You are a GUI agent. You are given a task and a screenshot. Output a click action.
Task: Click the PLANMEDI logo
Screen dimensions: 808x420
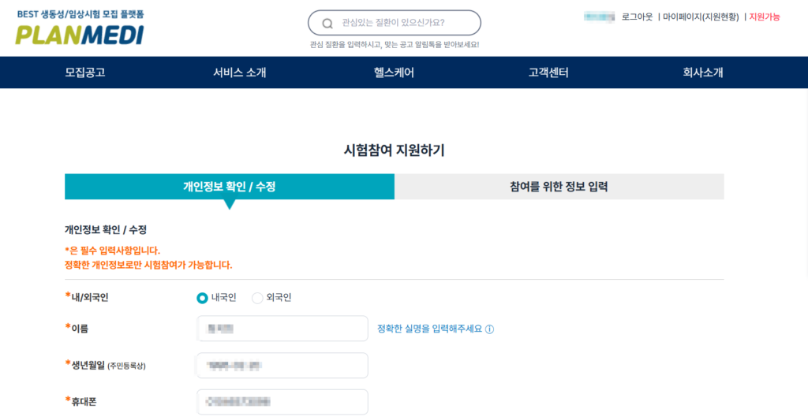click(80, 35)
